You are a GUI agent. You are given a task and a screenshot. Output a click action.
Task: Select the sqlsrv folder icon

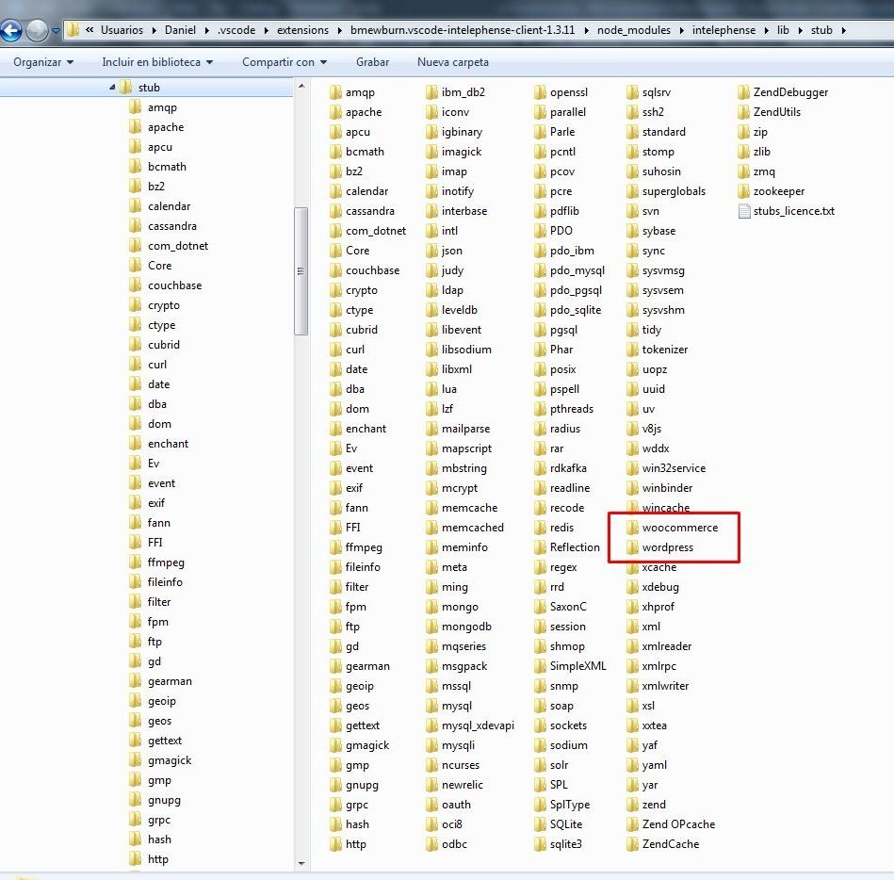(632, 92)
